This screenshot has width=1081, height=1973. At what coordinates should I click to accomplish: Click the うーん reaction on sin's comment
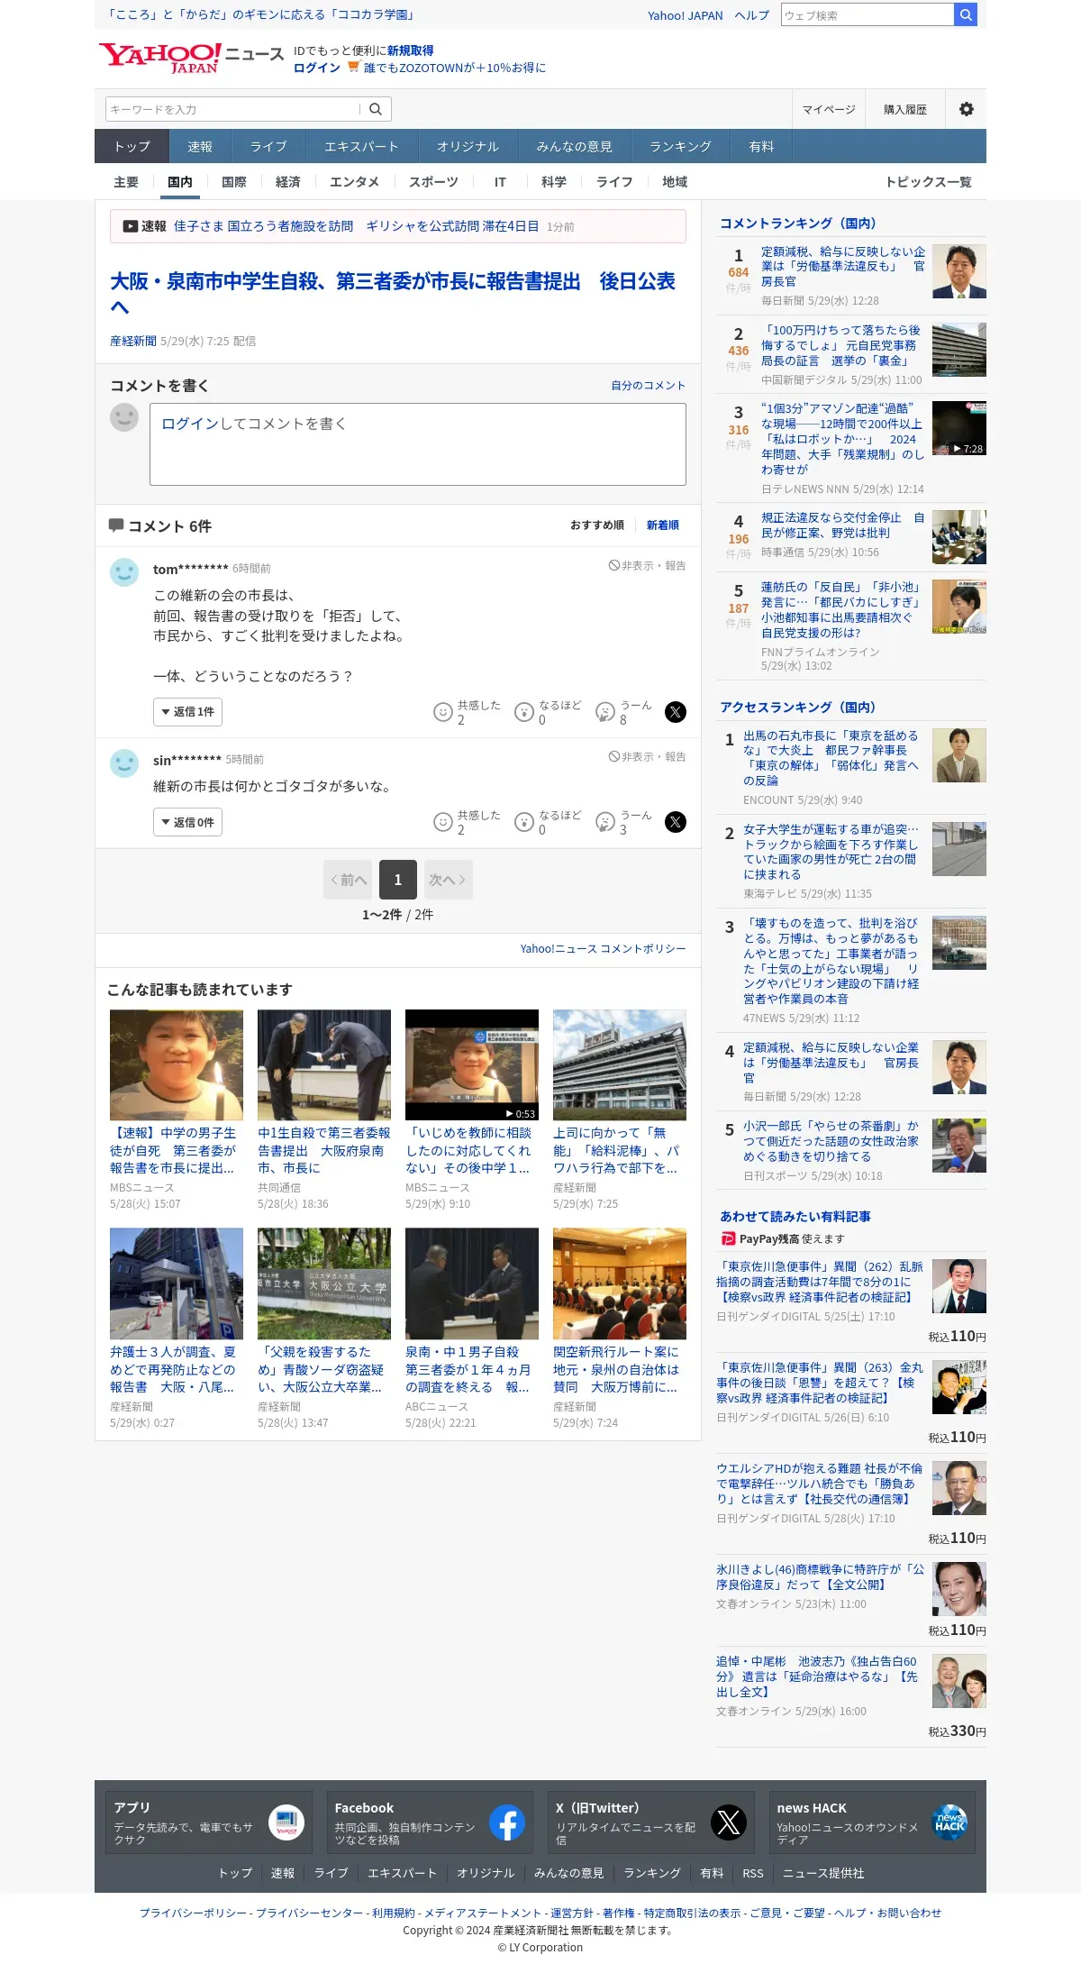click(x=624, y=822)
